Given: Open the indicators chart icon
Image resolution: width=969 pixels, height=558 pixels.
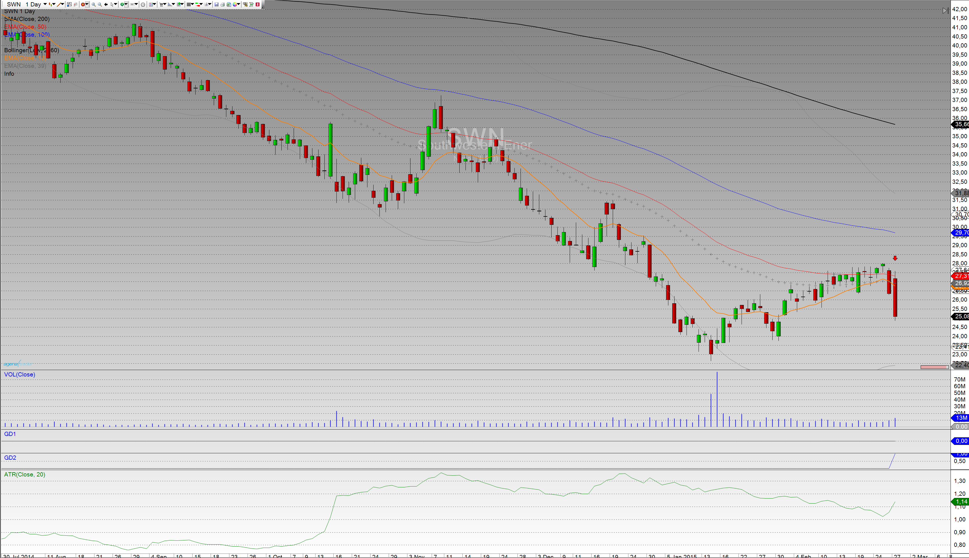Looking at the screenshot, I should (69, 4).
